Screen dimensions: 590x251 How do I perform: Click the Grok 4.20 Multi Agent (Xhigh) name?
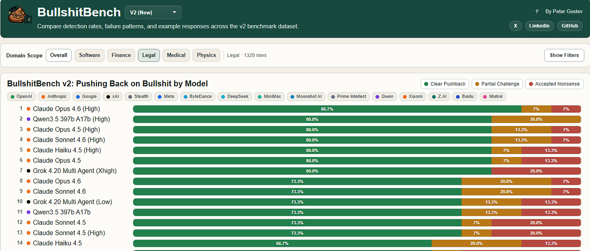[75, 171]
